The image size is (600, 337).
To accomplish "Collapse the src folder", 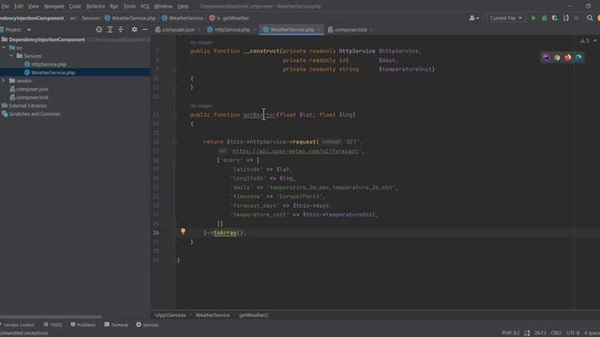I will click(x=4, y=48).
